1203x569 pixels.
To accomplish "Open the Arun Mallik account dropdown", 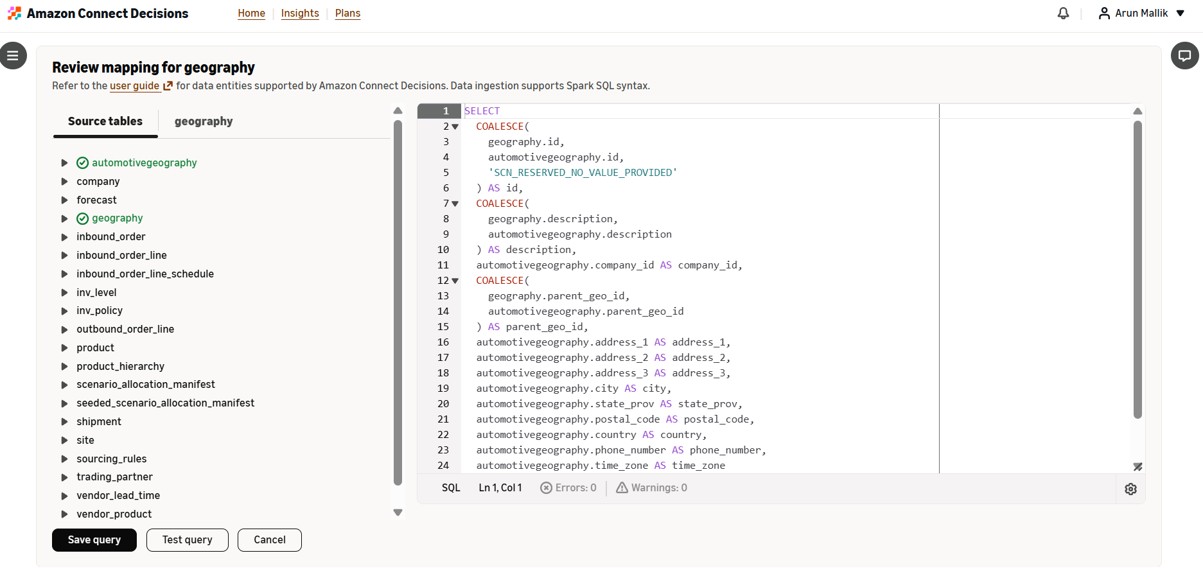I will tap(1141, 13).
